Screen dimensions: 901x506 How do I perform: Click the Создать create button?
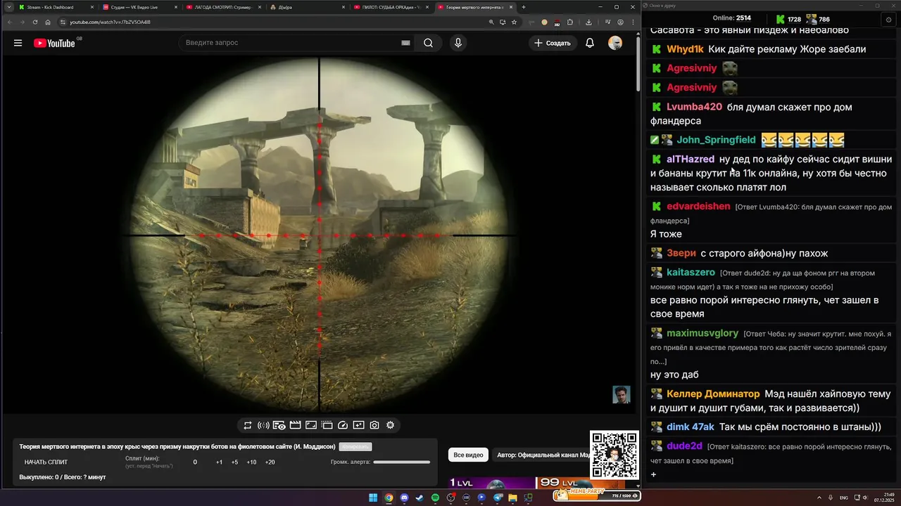553,43
